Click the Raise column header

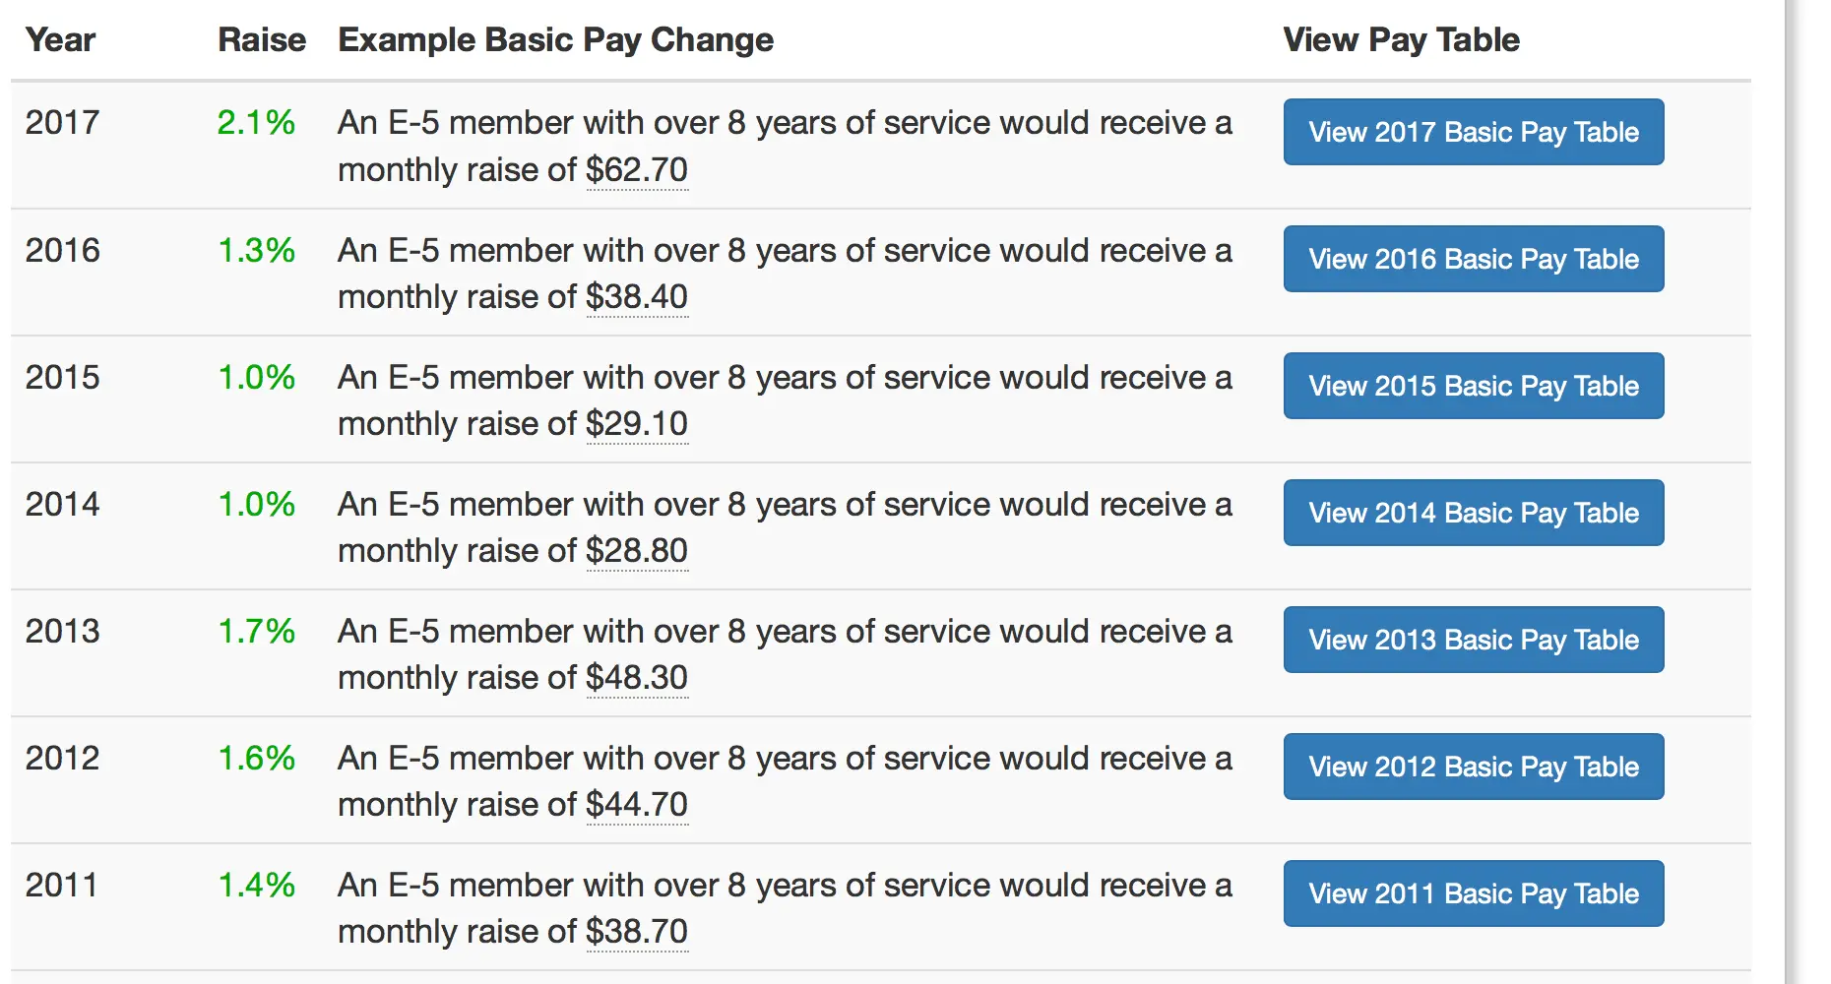(x=262, y=40)
